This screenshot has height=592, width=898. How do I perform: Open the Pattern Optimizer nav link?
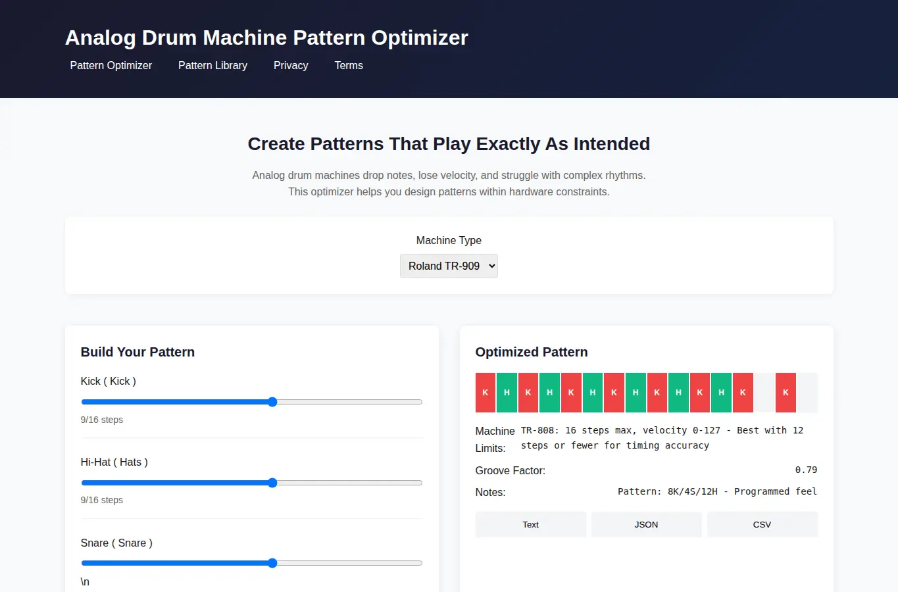pos(111,65)
